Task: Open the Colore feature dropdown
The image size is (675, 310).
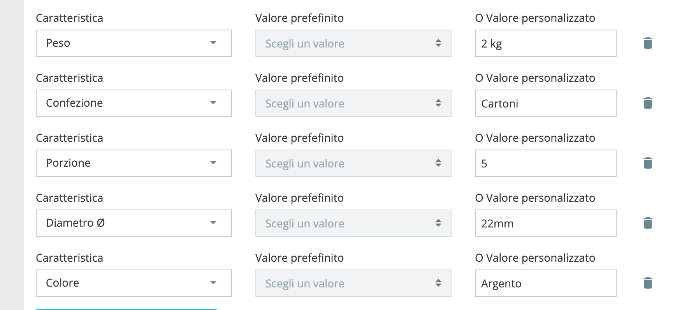Action: [x=134, y=283]
